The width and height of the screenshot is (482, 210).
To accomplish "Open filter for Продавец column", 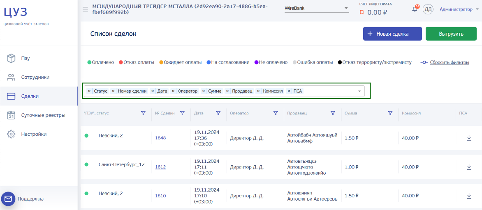I will coord(333,113).
